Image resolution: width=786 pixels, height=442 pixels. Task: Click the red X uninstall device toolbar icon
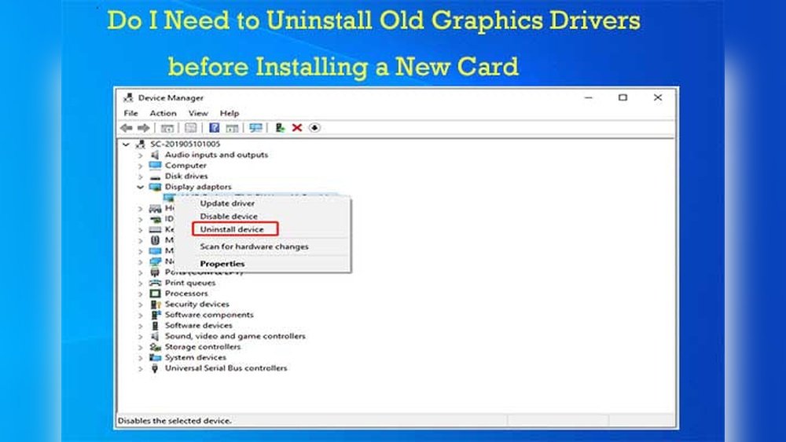(x=297, y=128)
